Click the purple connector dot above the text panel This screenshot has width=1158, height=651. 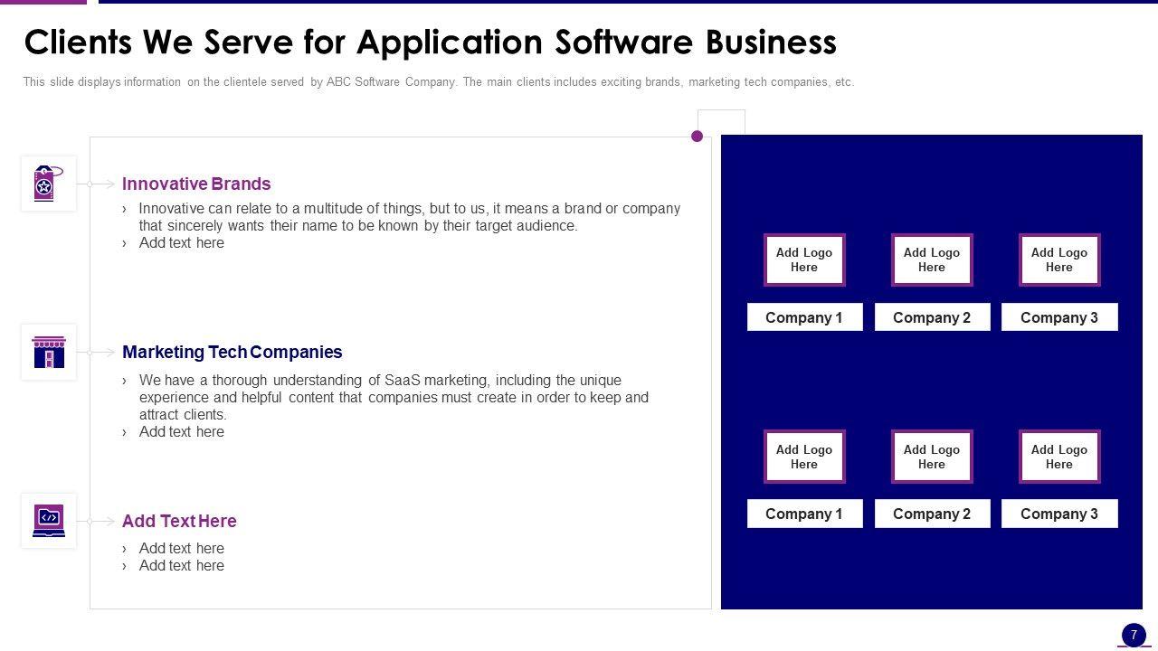[x=697, y=137]
